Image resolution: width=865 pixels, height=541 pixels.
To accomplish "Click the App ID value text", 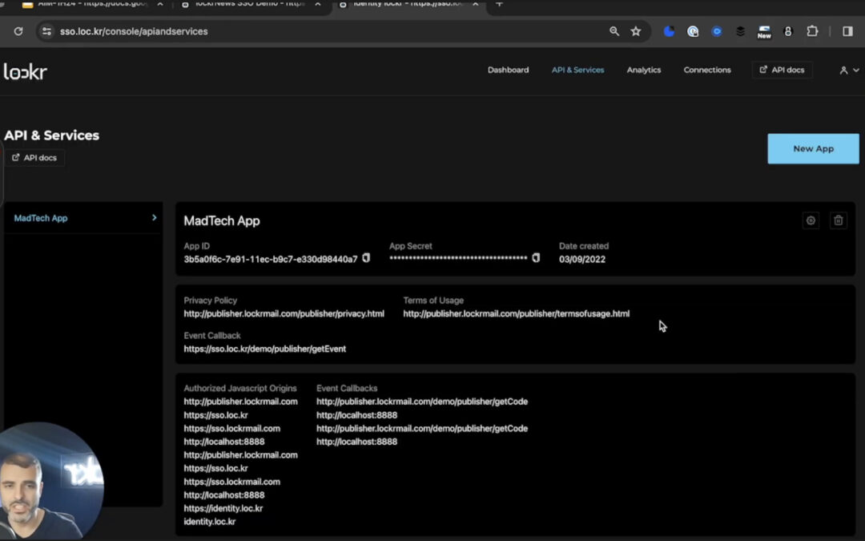I will 271,260.
